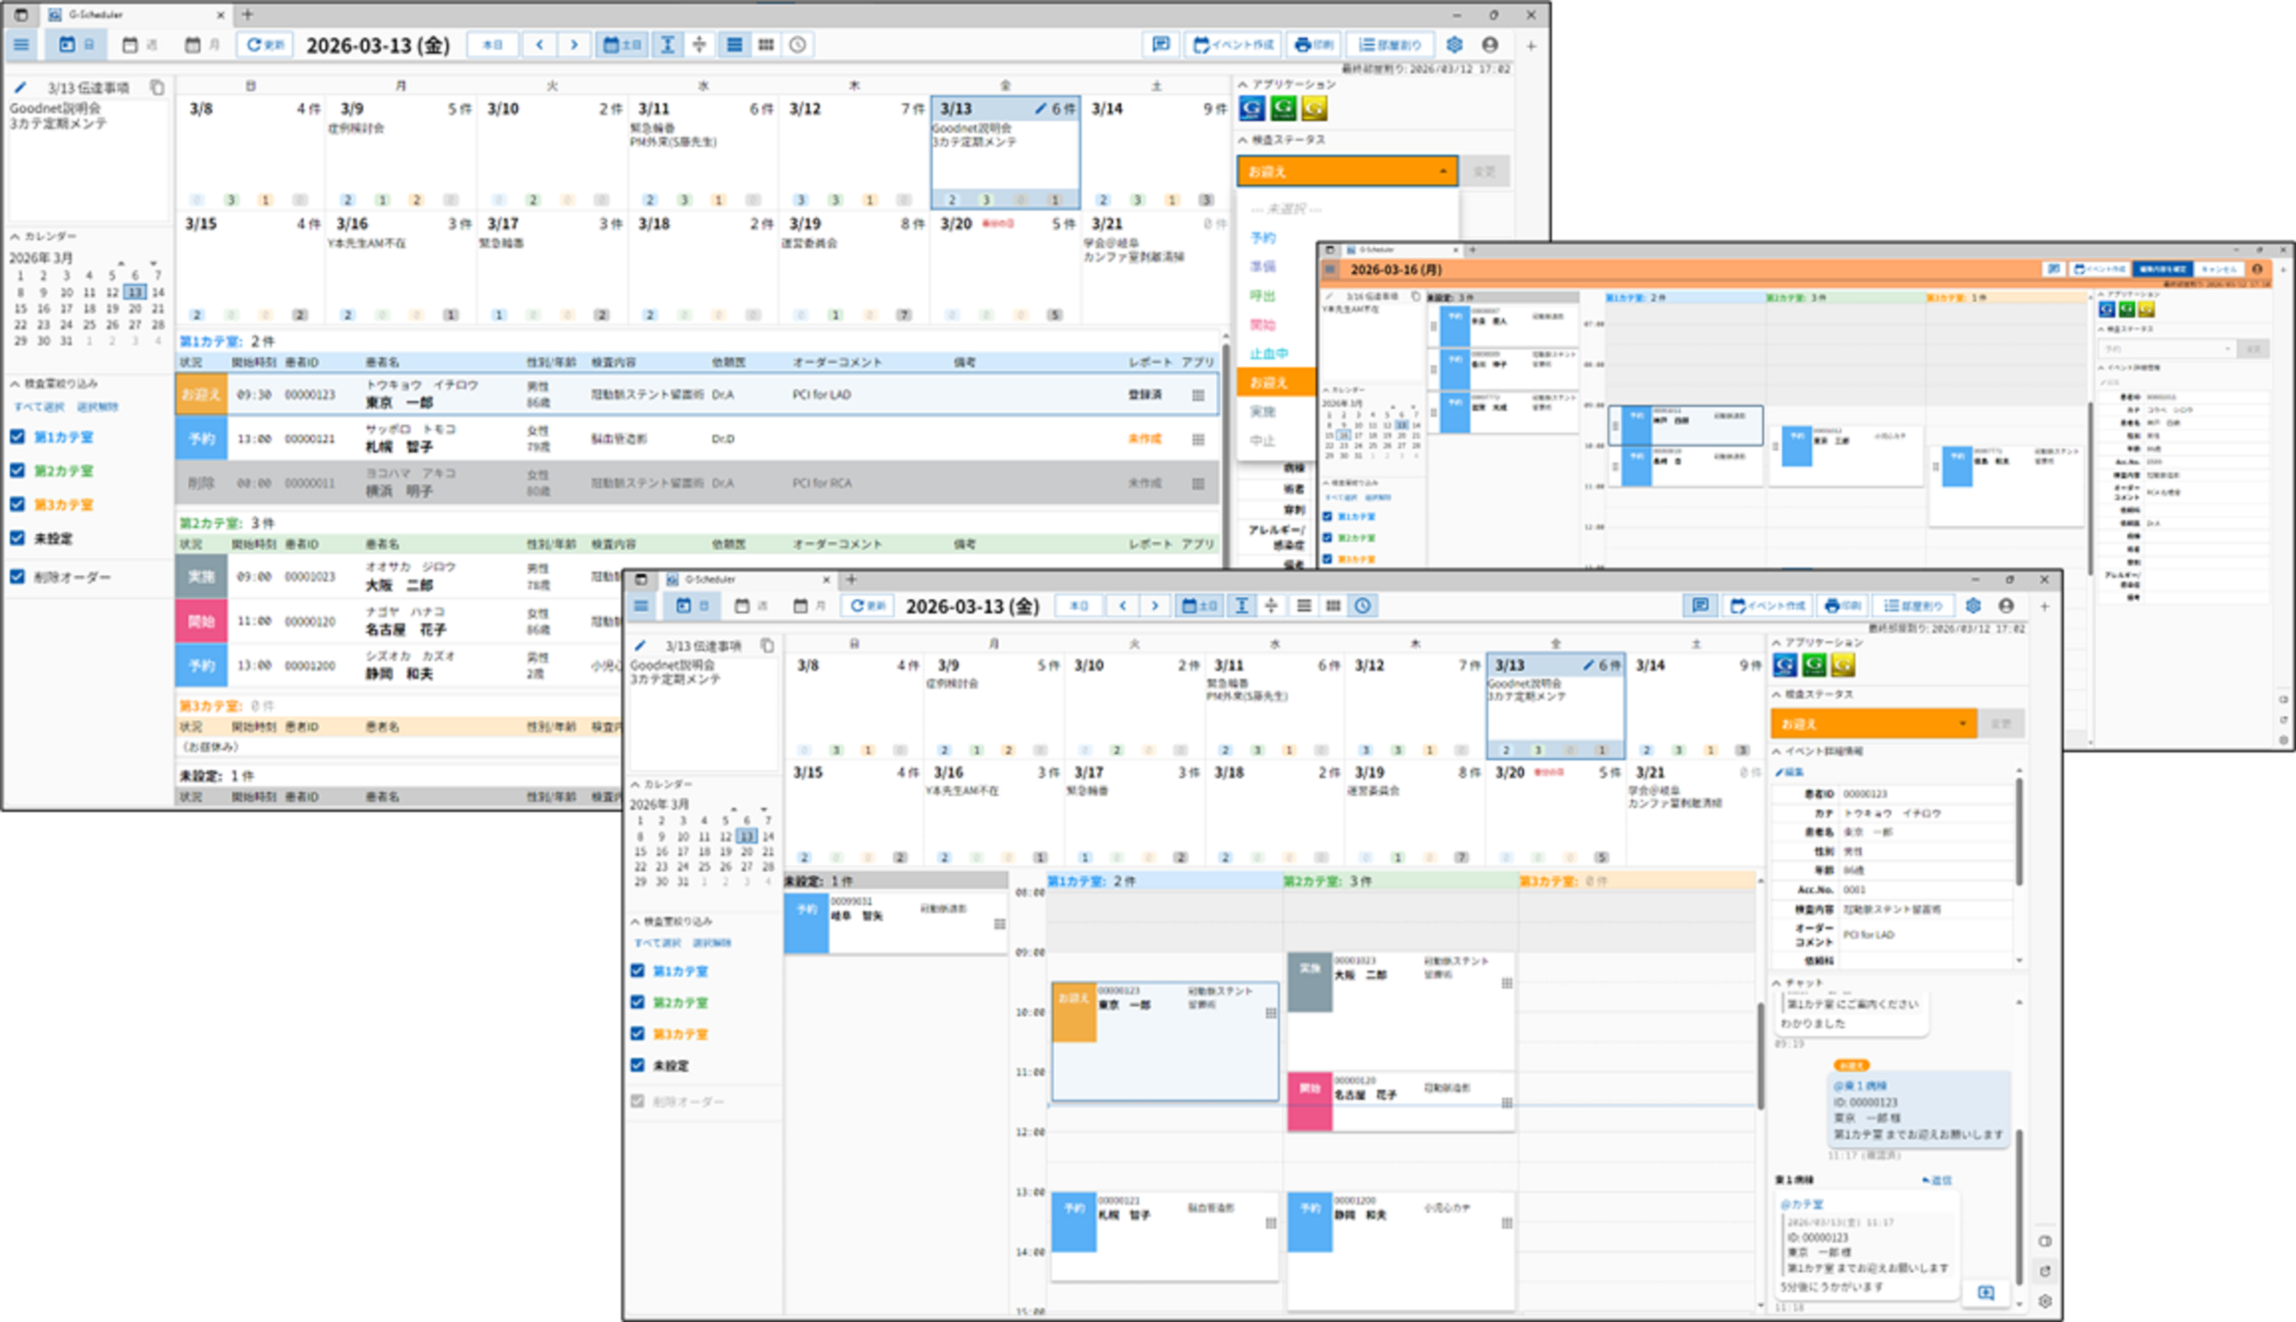Click 印刷 print button in top-left window
The width and height of the screenshot is (2296, 1322).
click(x=1313, y=45)
